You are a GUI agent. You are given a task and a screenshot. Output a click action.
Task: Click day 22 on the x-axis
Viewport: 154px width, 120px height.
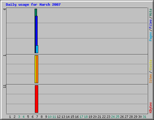pyautogui.click(x=104, y=117)
